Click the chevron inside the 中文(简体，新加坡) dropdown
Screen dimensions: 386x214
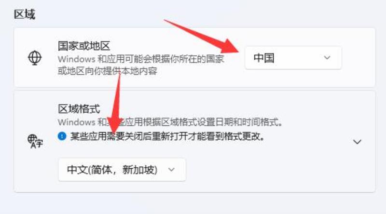pyautogui.click(x=171, y=170)
